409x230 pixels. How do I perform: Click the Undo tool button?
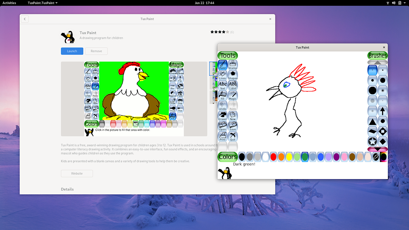pos(223,106)
